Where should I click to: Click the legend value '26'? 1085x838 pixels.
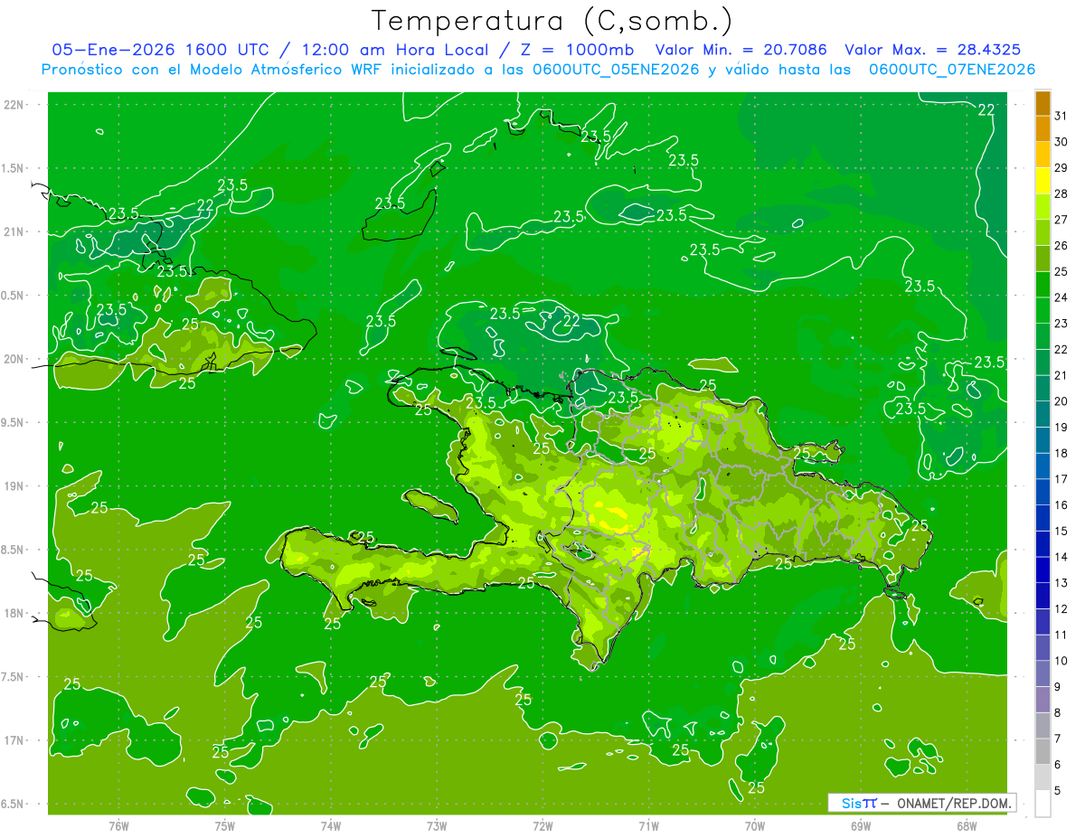tap(1061, 246)
